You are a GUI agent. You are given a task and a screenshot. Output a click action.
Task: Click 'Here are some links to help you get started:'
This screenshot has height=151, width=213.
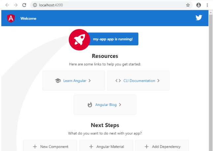pyautogui.click(x=105, y=64)
